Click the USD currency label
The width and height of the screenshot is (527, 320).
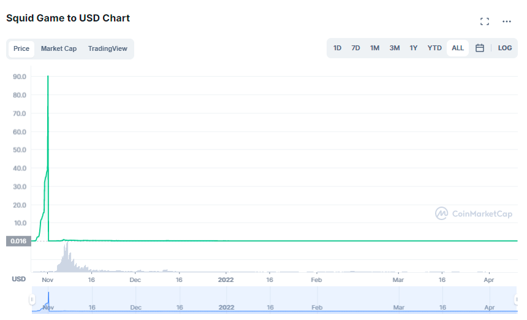19,279
